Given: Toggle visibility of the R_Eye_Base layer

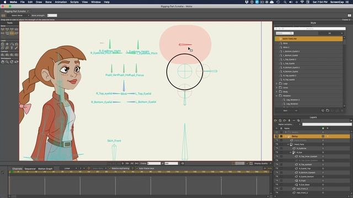Looking at the screenshot, I should 277,185.
